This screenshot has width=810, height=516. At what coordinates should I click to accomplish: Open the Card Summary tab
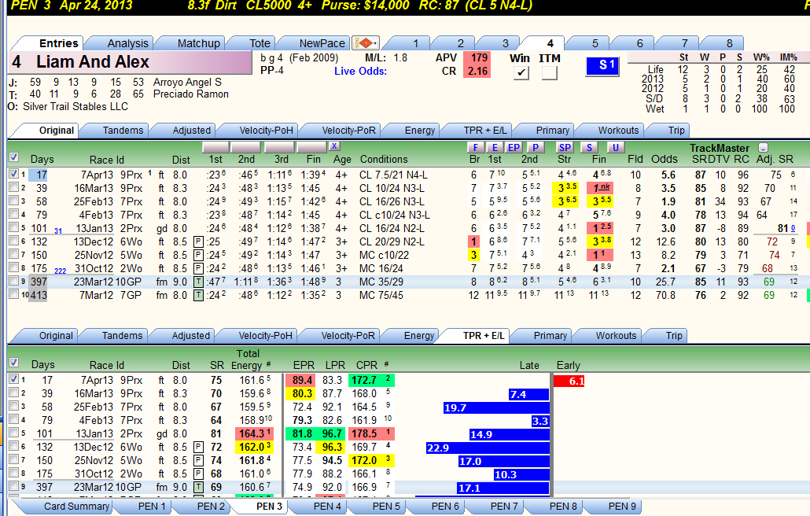76,507
